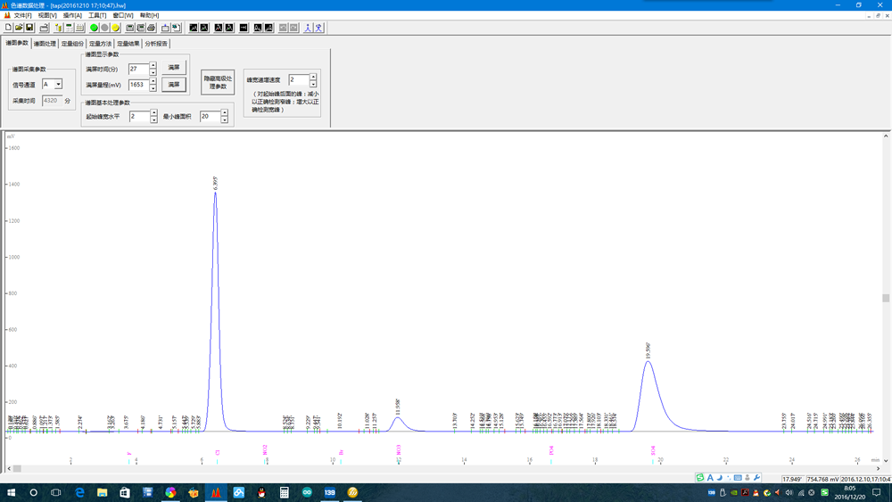The height and width of the screenshot is (502, 892).
Task: Decrease the 满屏时间(分) value with the down arrow
Action: 153,72
